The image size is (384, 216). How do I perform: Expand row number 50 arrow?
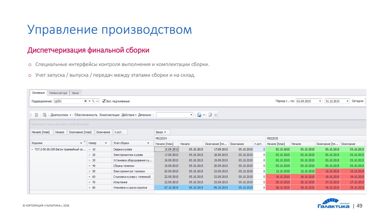(90, 171)
